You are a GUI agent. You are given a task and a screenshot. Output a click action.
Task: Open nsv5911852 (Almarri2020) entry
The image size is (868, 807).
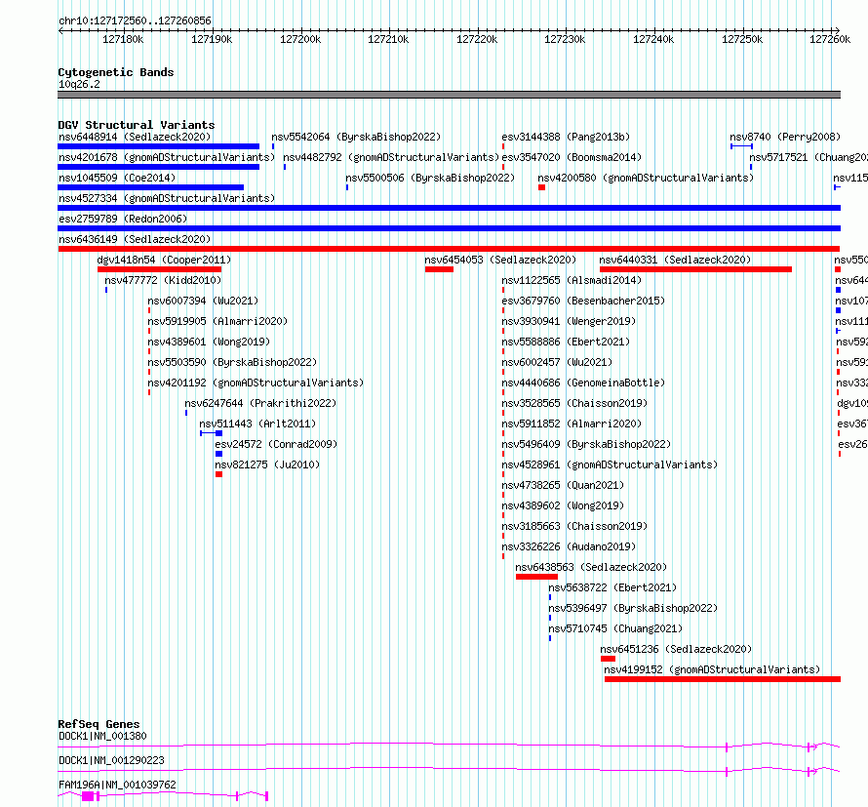coord(572,424)
